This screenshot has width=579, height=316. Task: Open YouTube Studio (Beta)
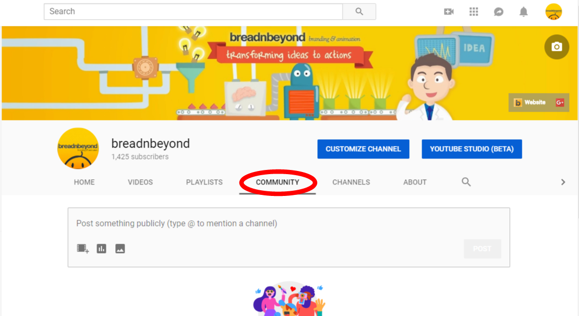pos(472,149)
